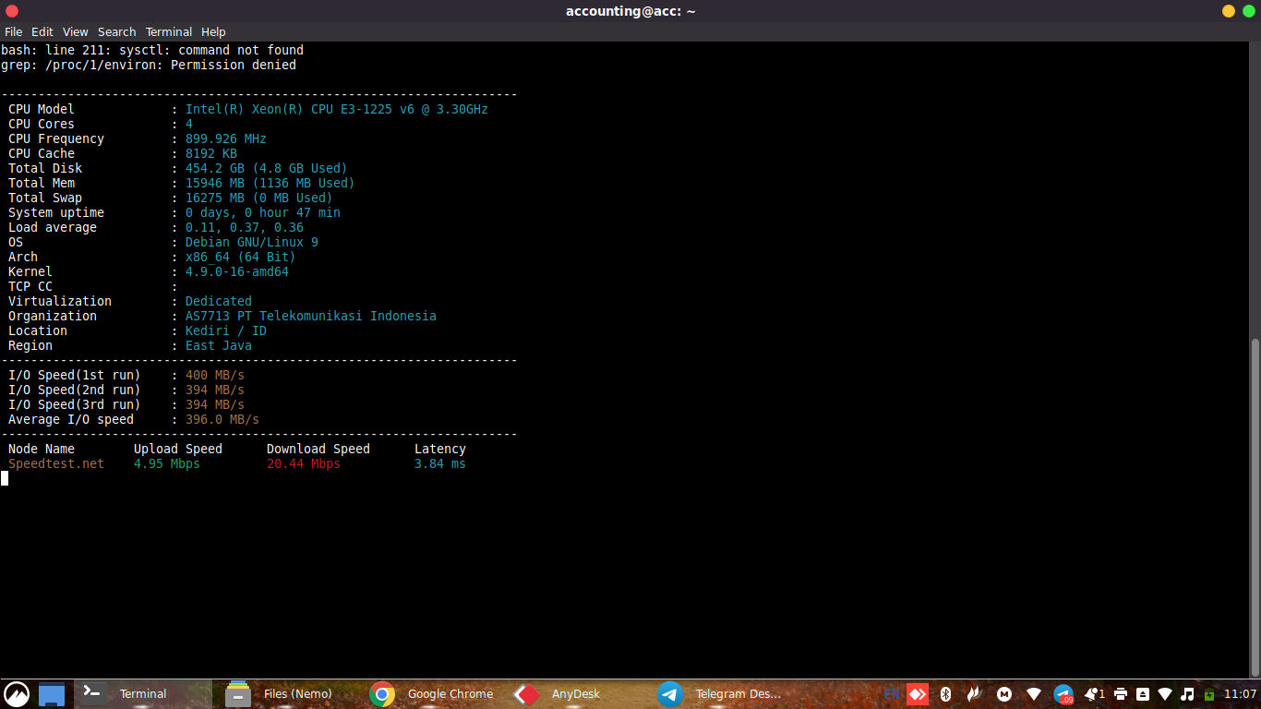Open the Terminal menu in menu bar
Image resolution: width=1261 pixels, height=709 pixels.
169,31
